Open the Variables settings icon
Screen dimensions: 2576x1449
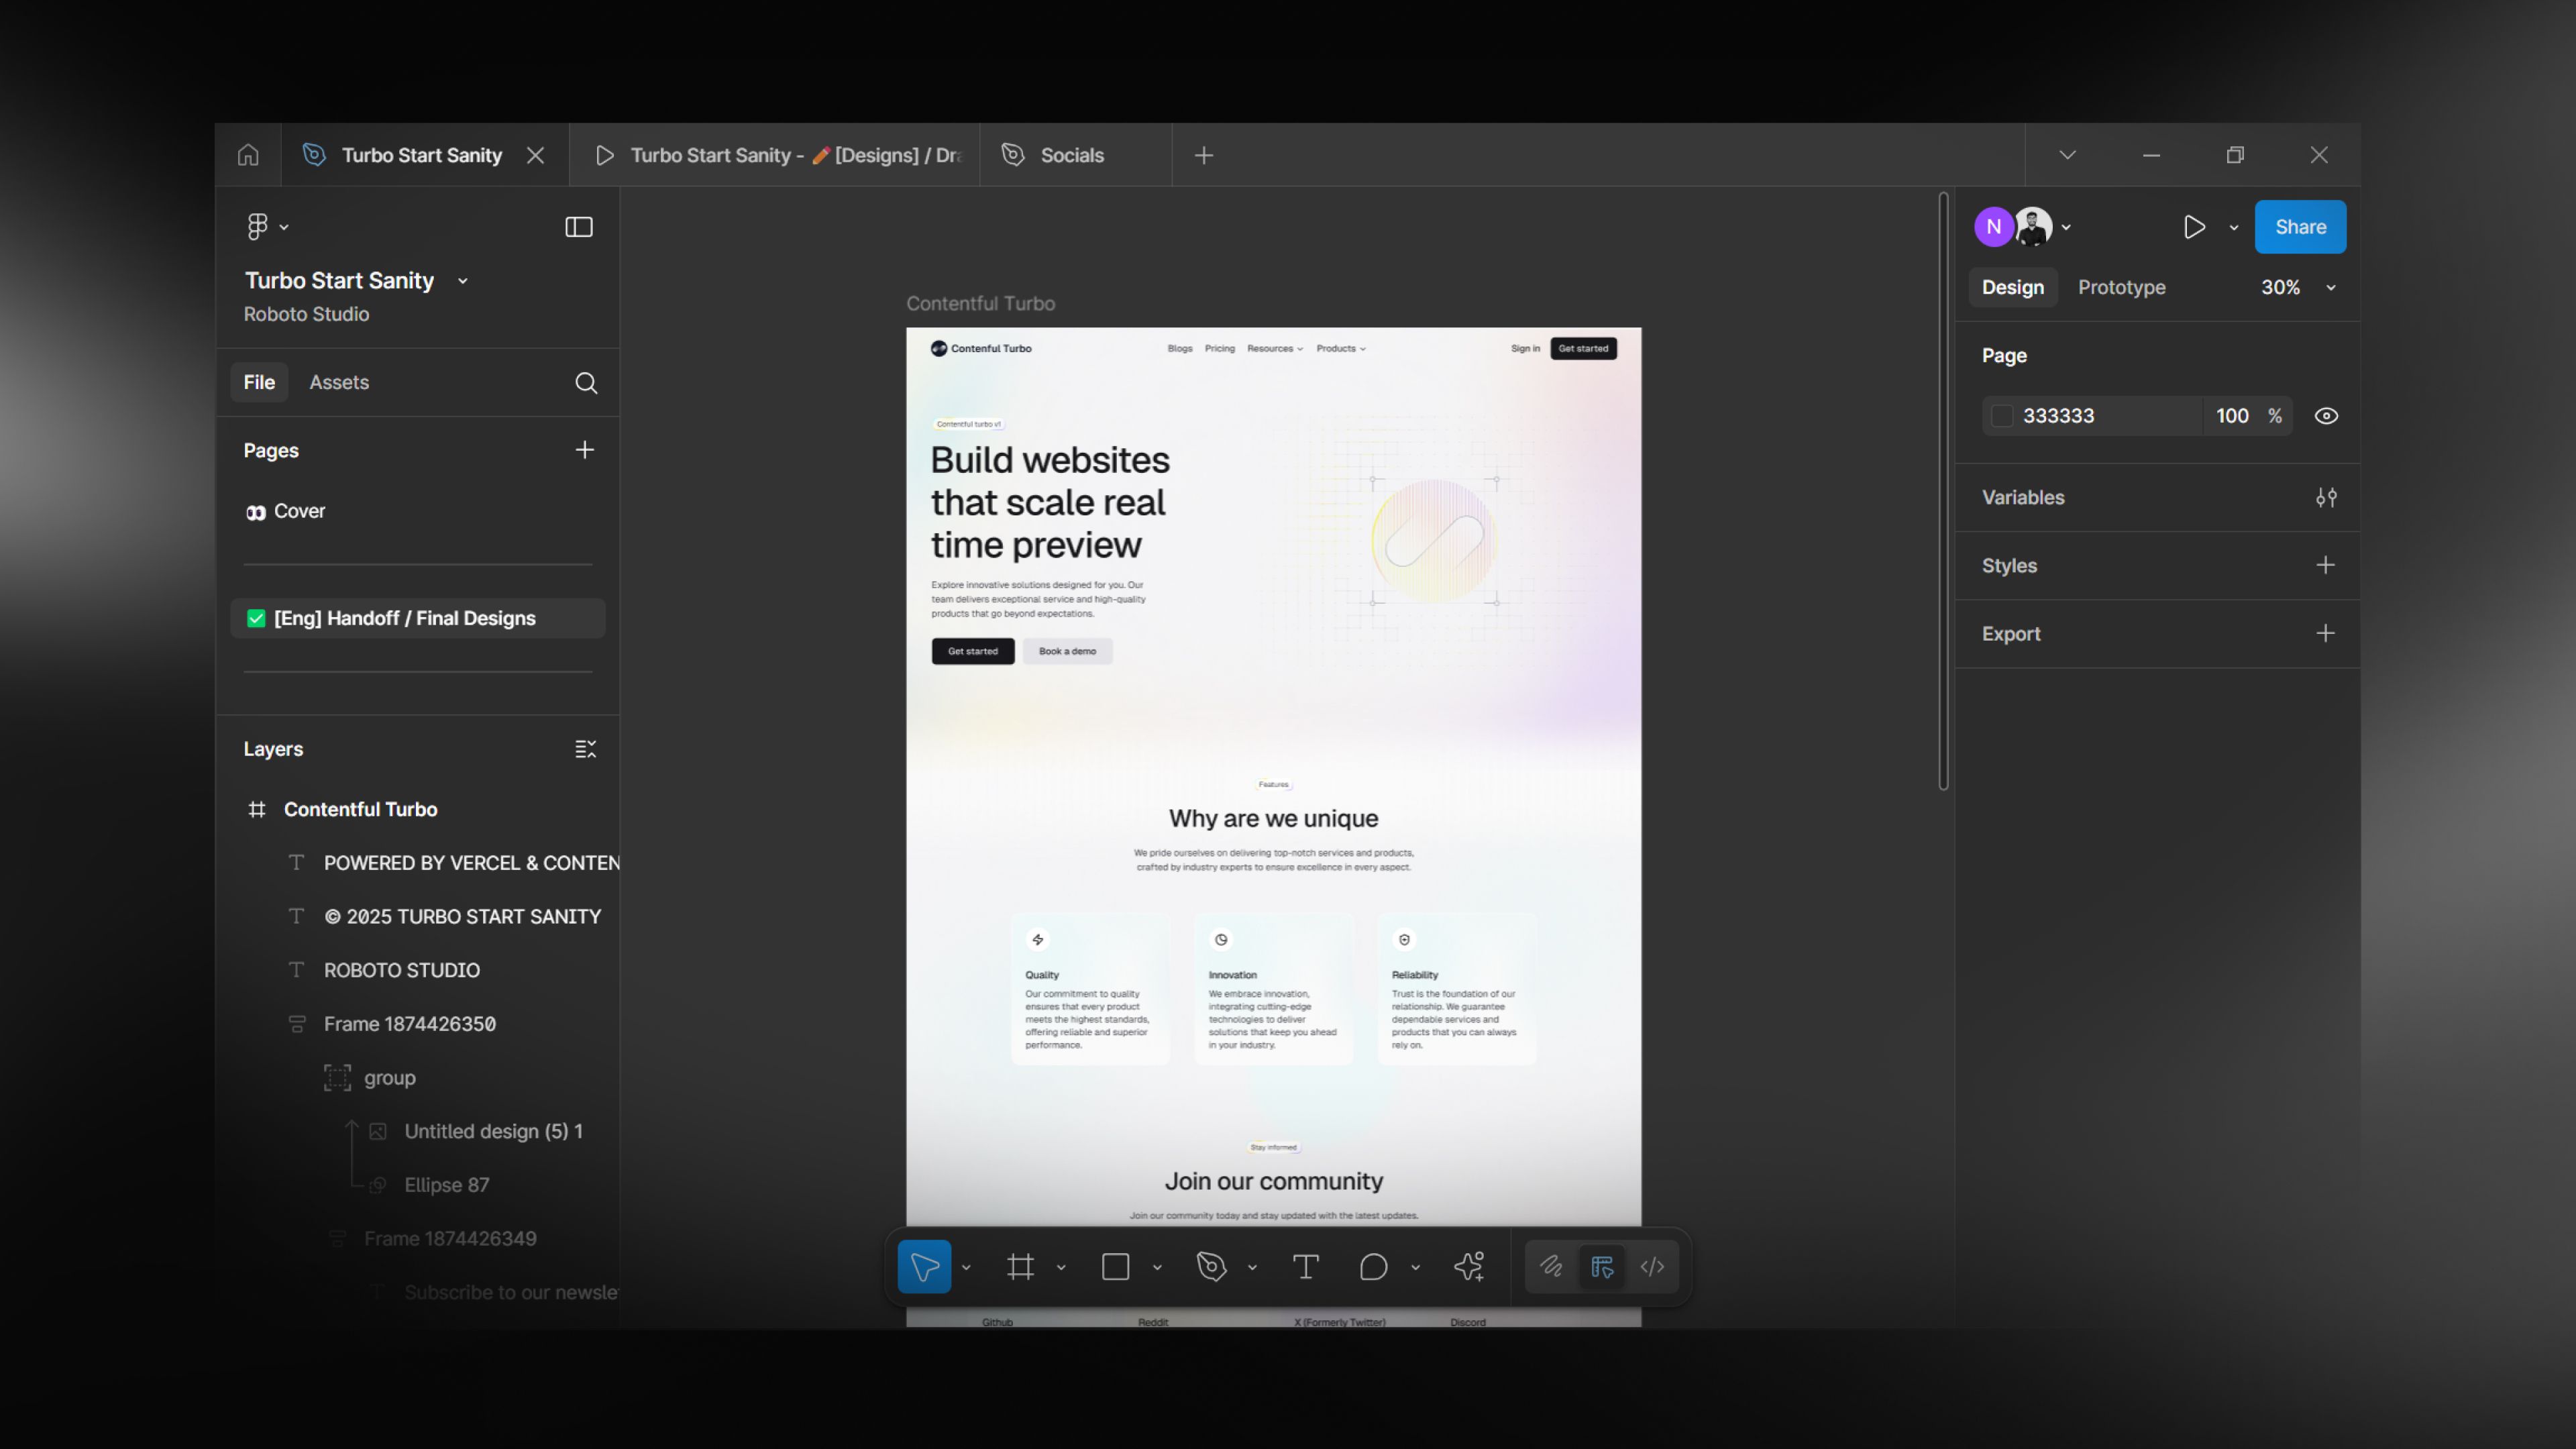click(2326, 497)
